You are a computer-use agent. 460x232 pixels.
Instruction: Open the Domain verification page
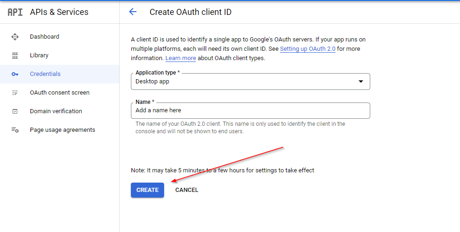click(x=56, y=111)
